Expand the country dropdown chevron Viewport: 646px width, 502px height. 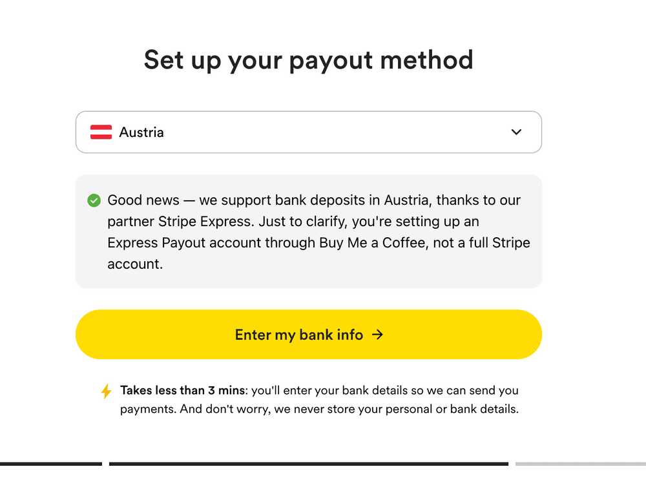(x=516, y=132)
